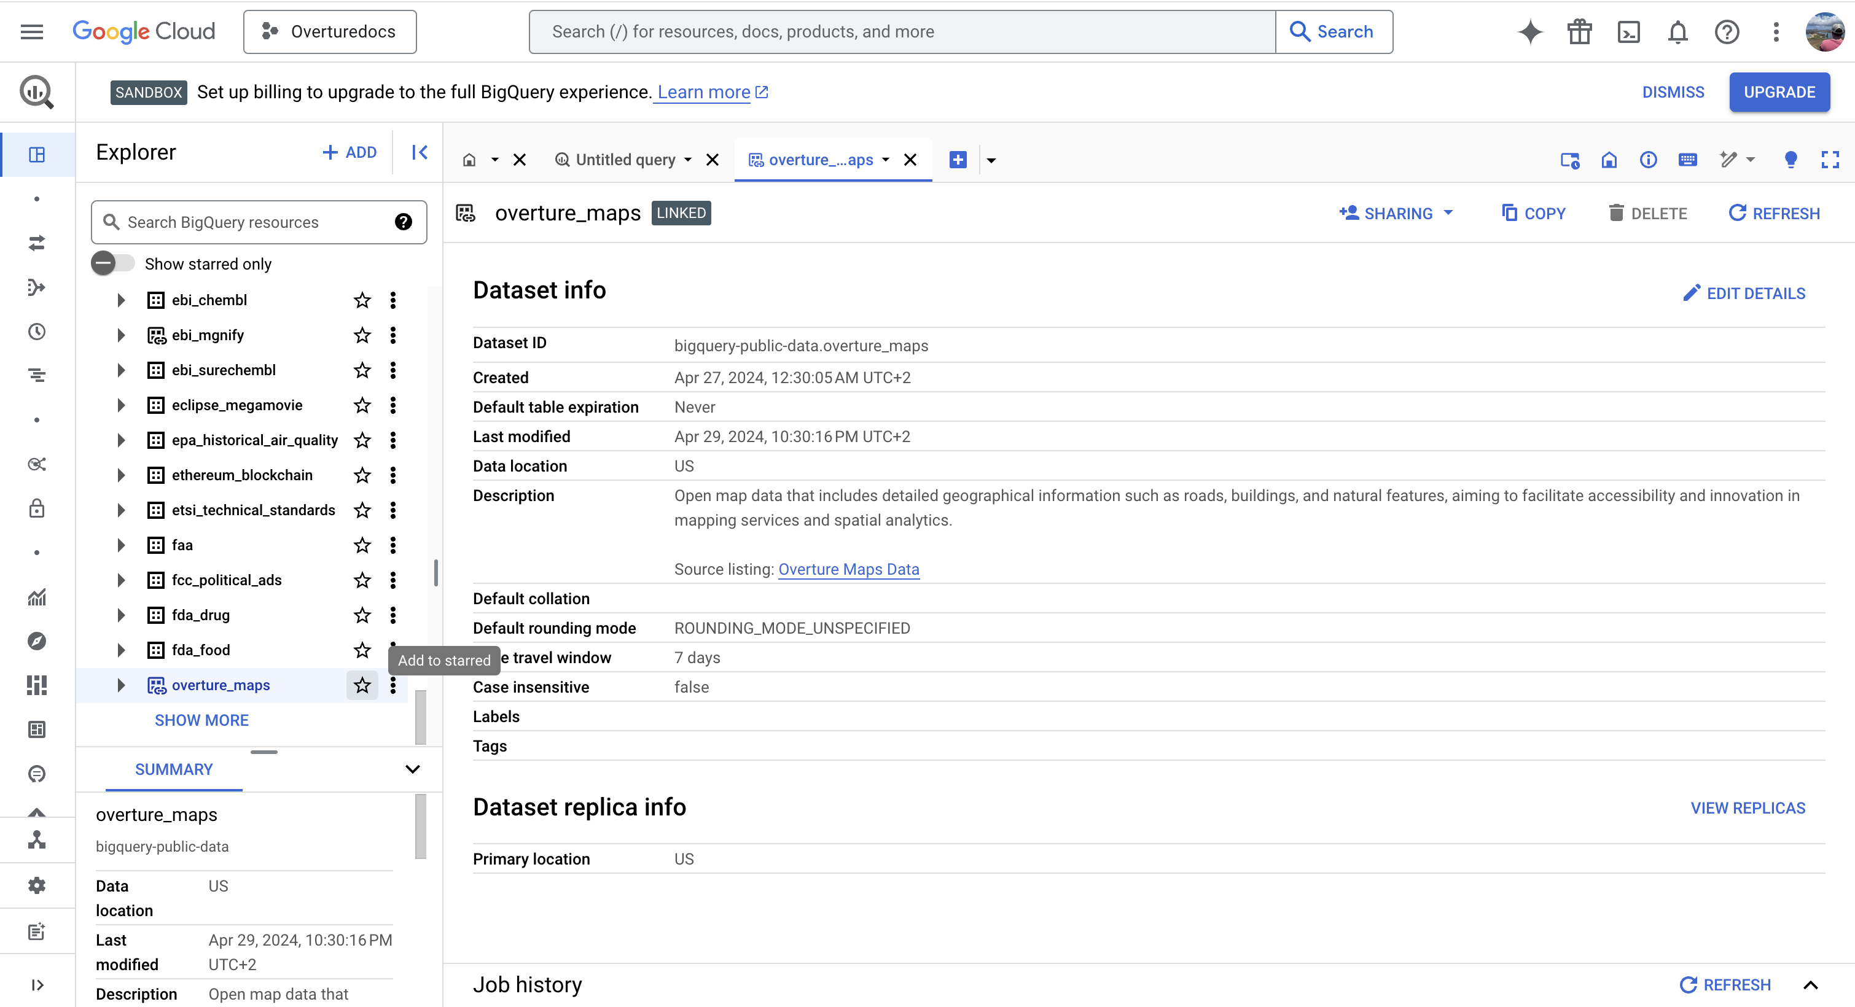Star the fcc_political_ads dataset
Image resolution: width=1855 pixels, height=1007 pixels.
pos(362,580)
